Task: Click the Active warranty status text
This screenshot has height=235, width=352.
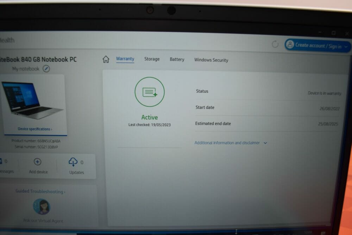Action: coord(150,117)
